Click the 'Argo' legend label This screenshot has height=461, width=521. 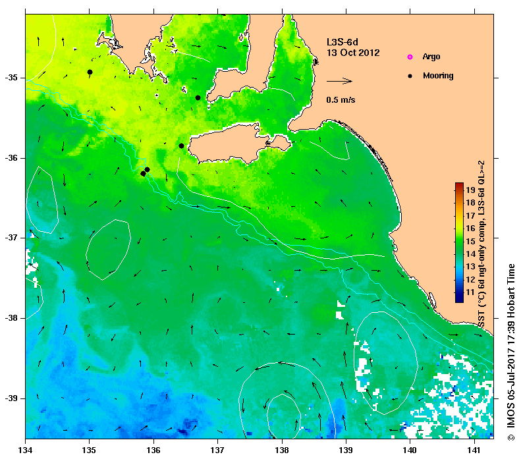tap(431, 57)
